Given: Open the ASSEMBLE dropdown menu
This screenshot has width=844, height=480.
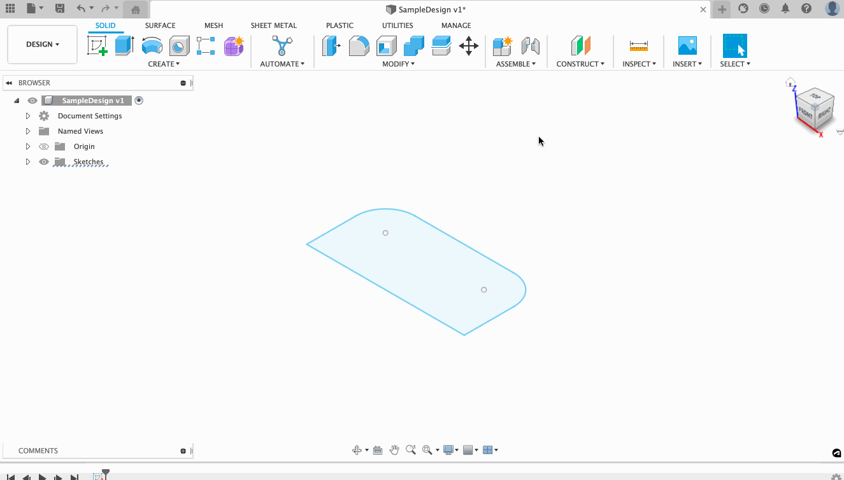Looking at the screenshot, I should [516, 64].
